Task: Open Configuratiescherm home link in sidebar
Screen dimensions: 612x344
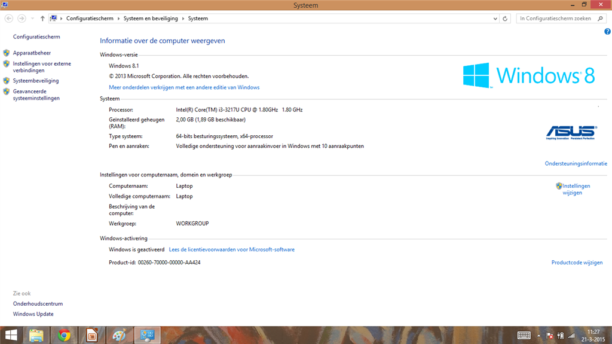Action: tap(36, 36)
